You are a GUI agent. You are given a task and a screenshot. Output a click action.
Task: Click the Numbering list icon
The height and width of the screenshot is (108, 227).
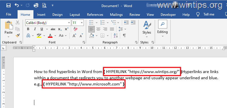click(x=103, y=23)
